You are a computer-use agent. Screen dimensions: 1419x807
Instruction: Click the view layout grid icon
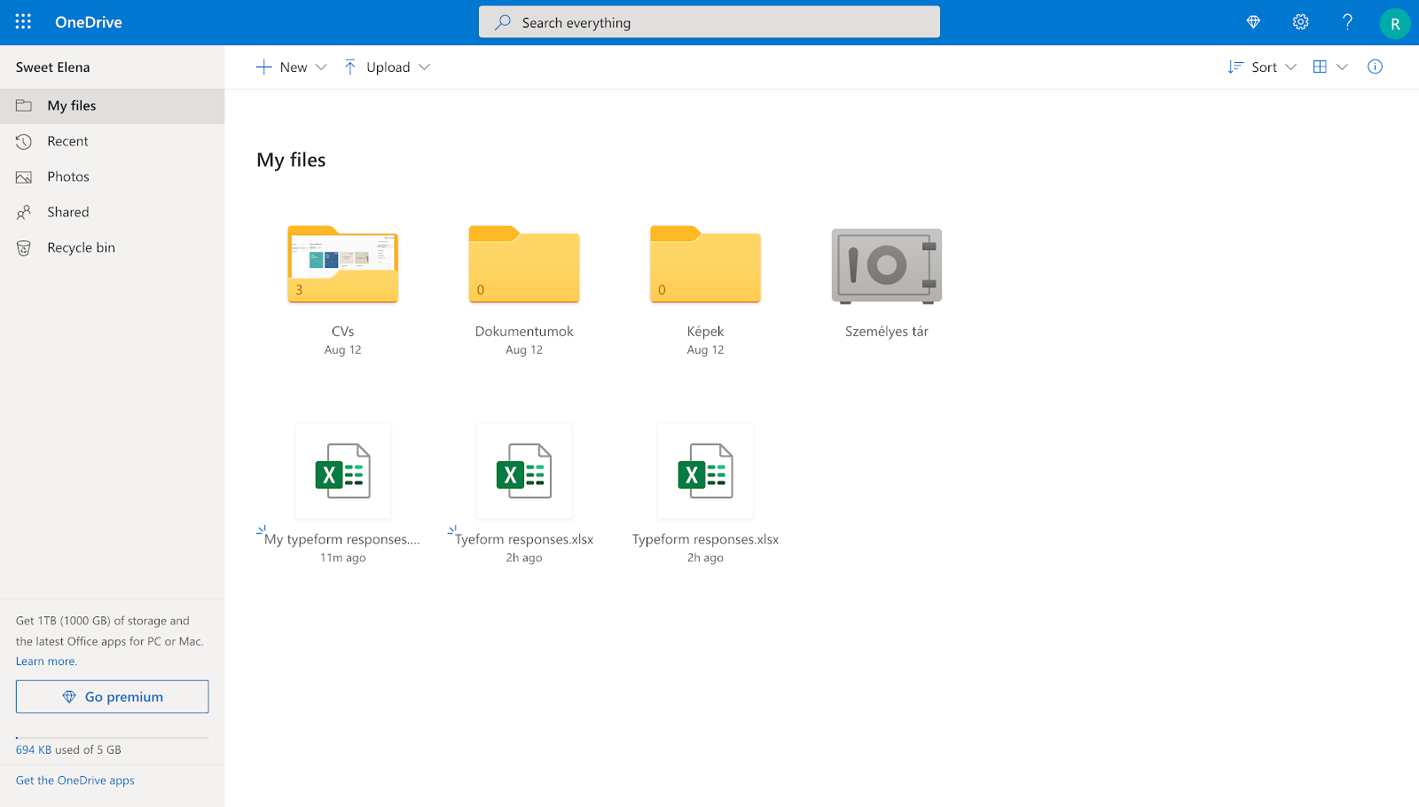coord(1320,67)
